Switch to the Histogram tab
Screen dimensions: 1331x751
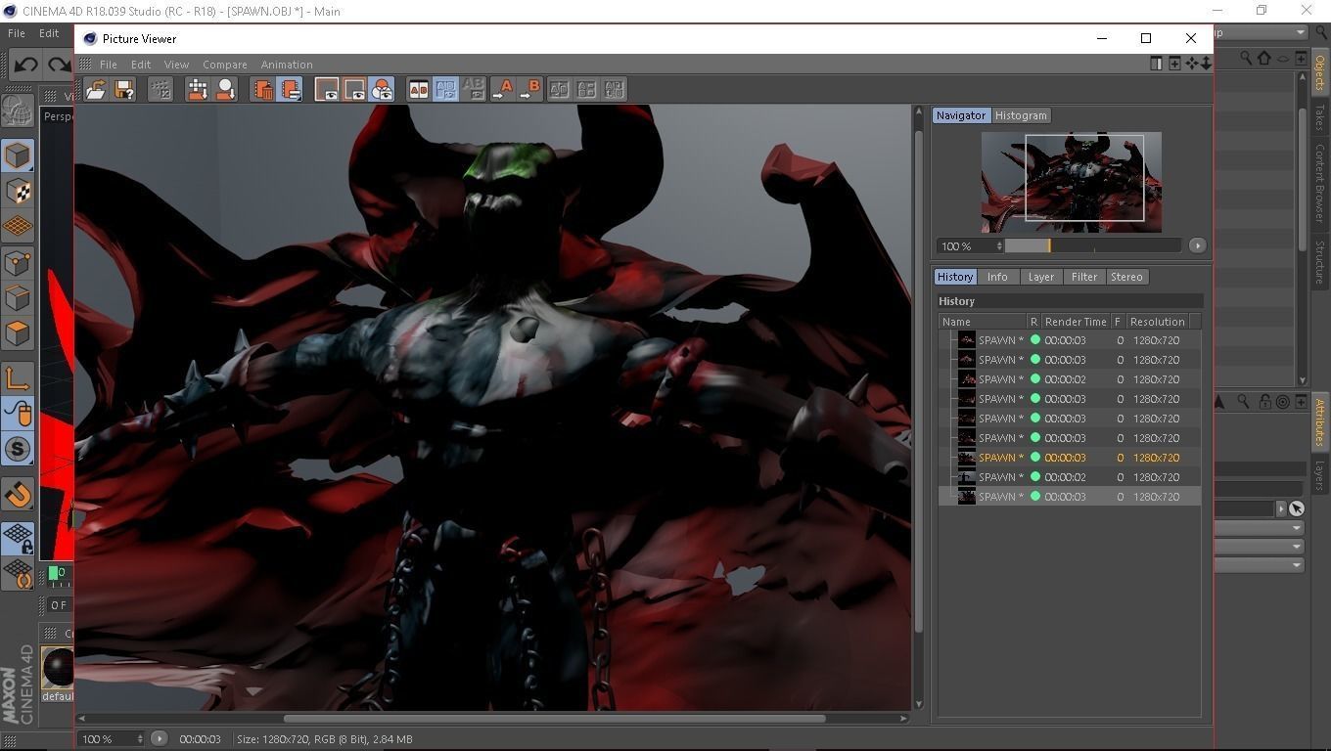1021,115
